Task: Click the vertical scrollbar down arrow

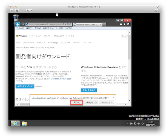Action: pyautogui.click(x=129, y=100)
